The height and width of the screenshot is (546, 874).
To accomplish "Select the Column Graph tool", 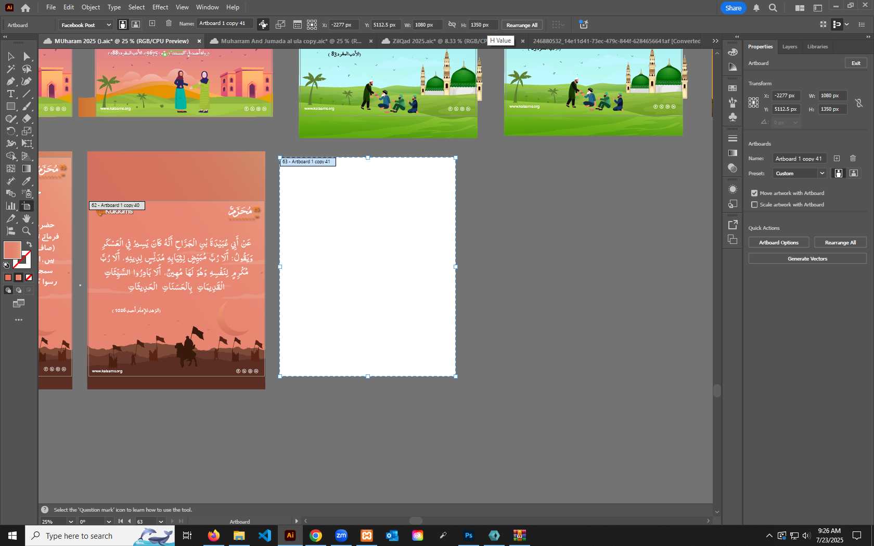I will 10,206.
